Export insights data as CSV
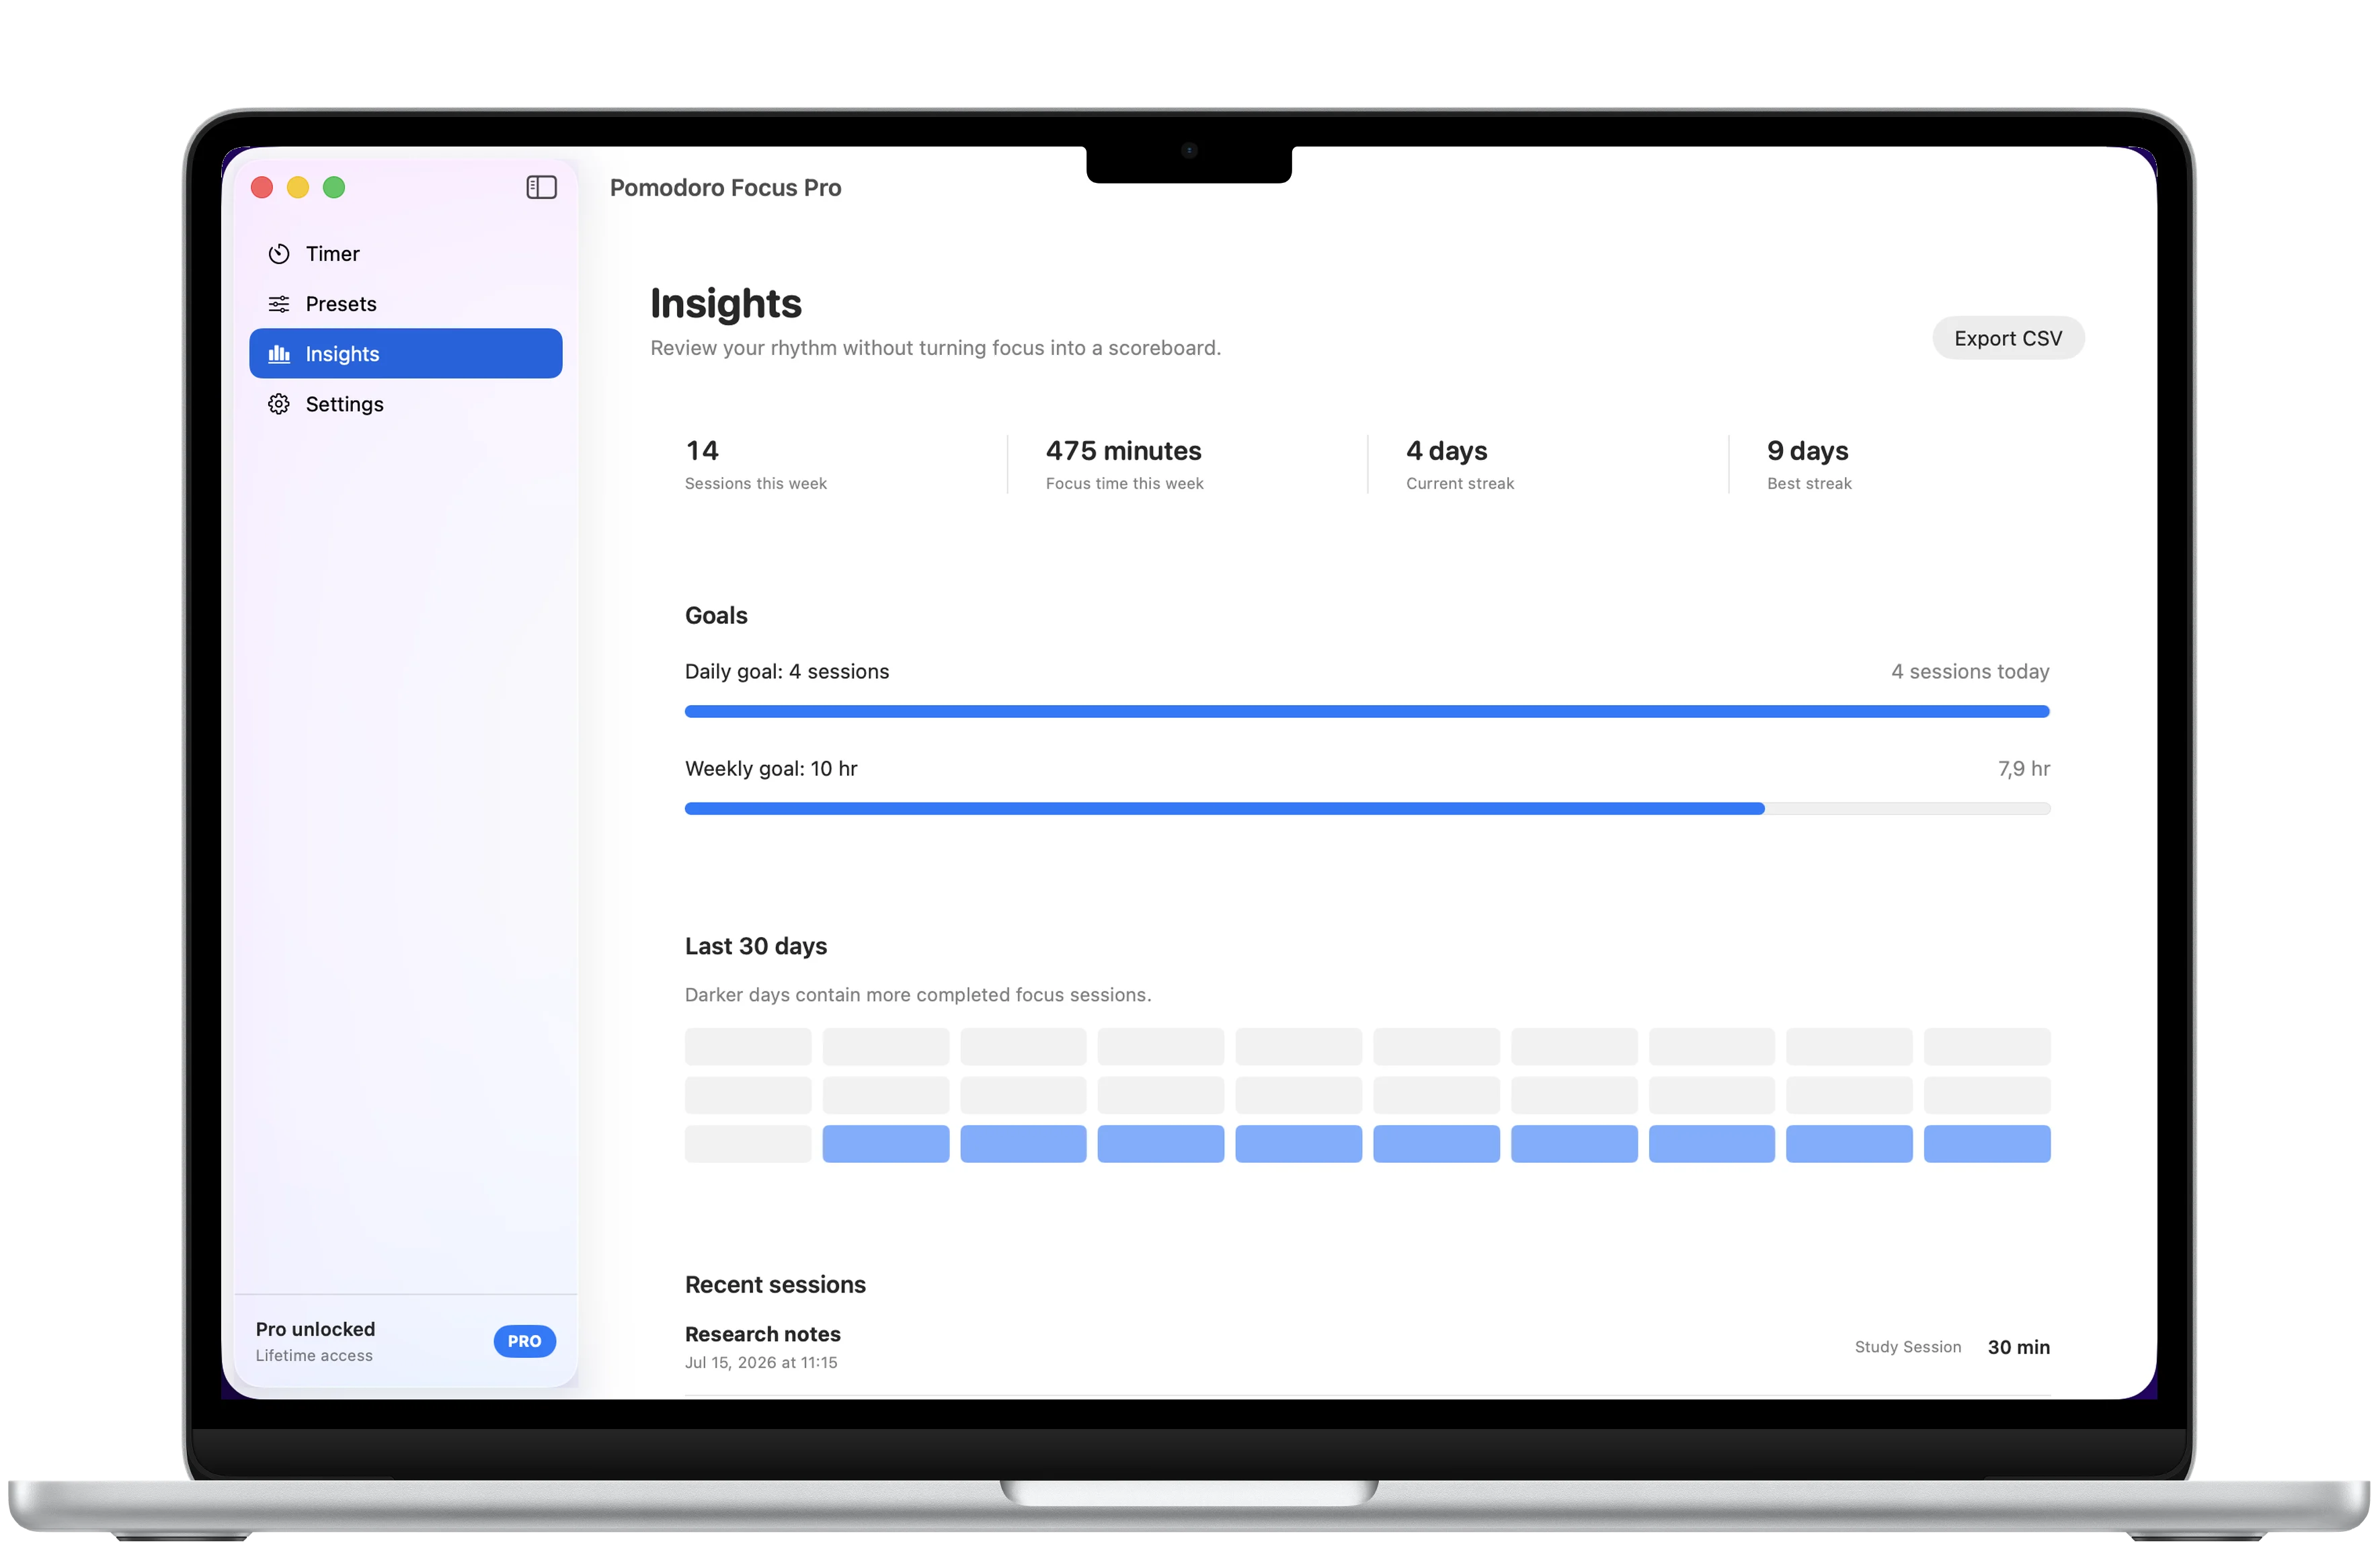 point(2007,338)
